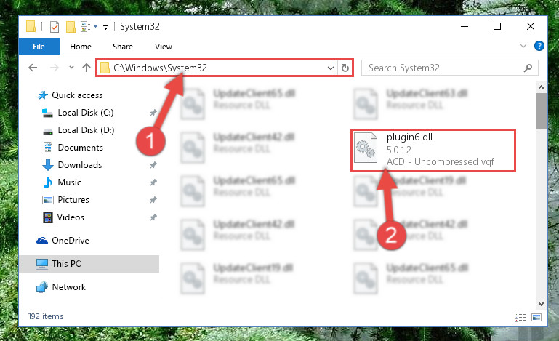Expand the ribbon chevron
This screenshot has width=559, height=341.
523,46
